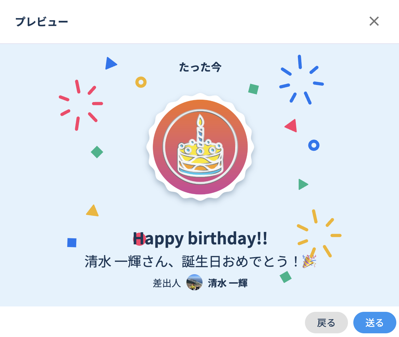Screen dimensions: 399x337
Task: Click the birthday cake badge icon
Action: pos(200,147)
